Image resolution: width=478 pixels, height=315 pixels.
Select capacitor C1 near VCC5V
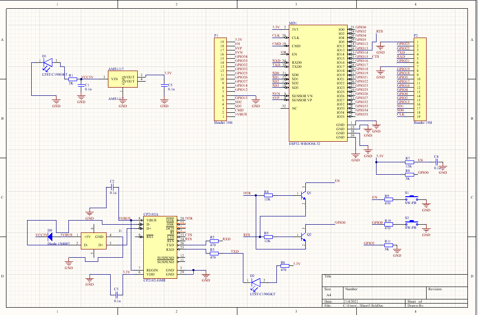pos(81,86)
